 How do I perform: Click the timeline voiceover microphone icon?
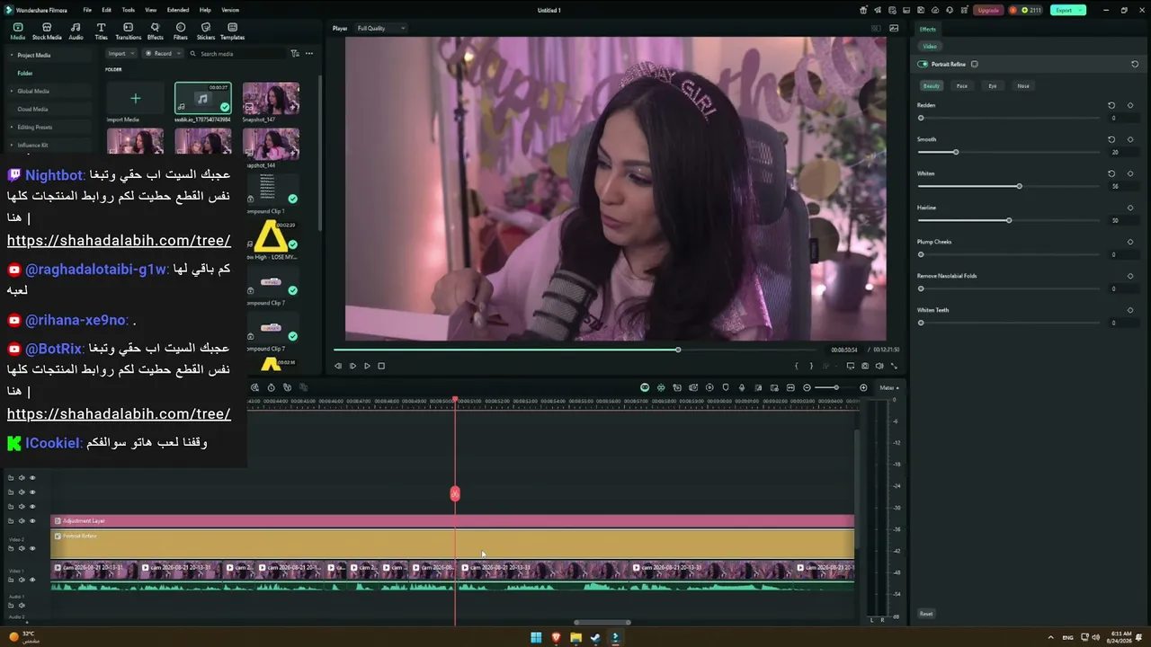click(742, 387)
